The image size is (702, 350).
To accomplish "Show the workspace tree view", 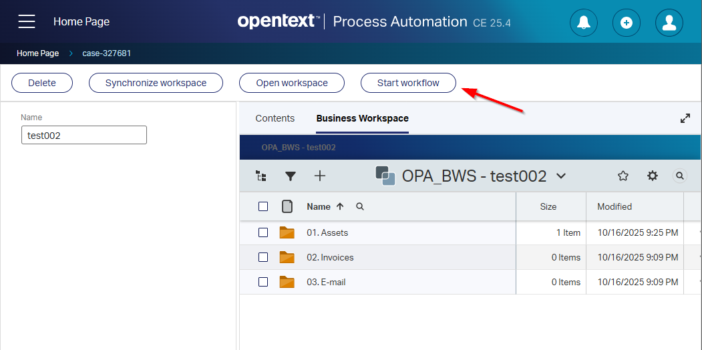I will (x=261, y=176).
